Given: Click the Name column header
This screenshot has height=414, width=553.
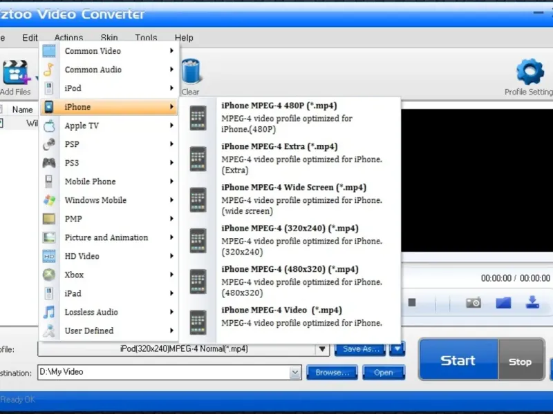Looking at the screenshot, I should click(23, 110).
